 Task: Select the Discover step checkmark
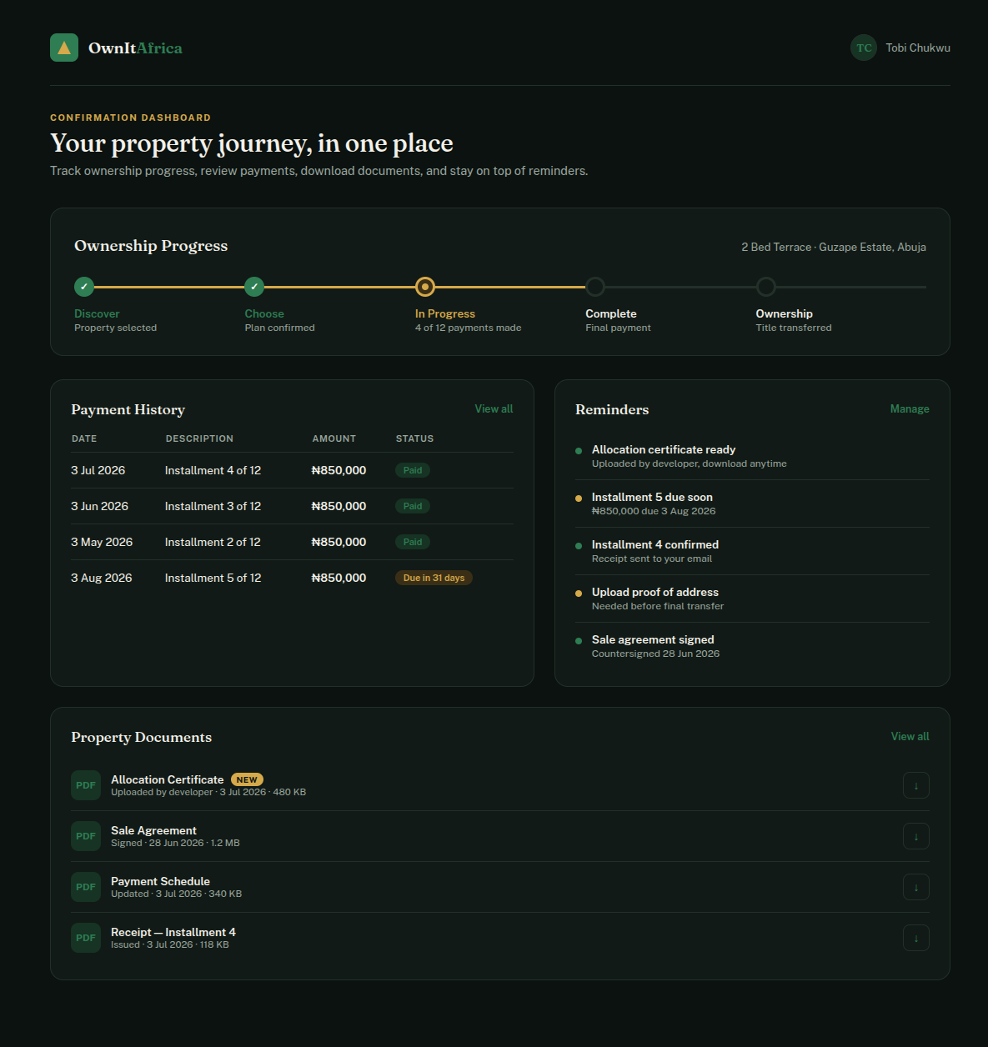click(84, 287)
